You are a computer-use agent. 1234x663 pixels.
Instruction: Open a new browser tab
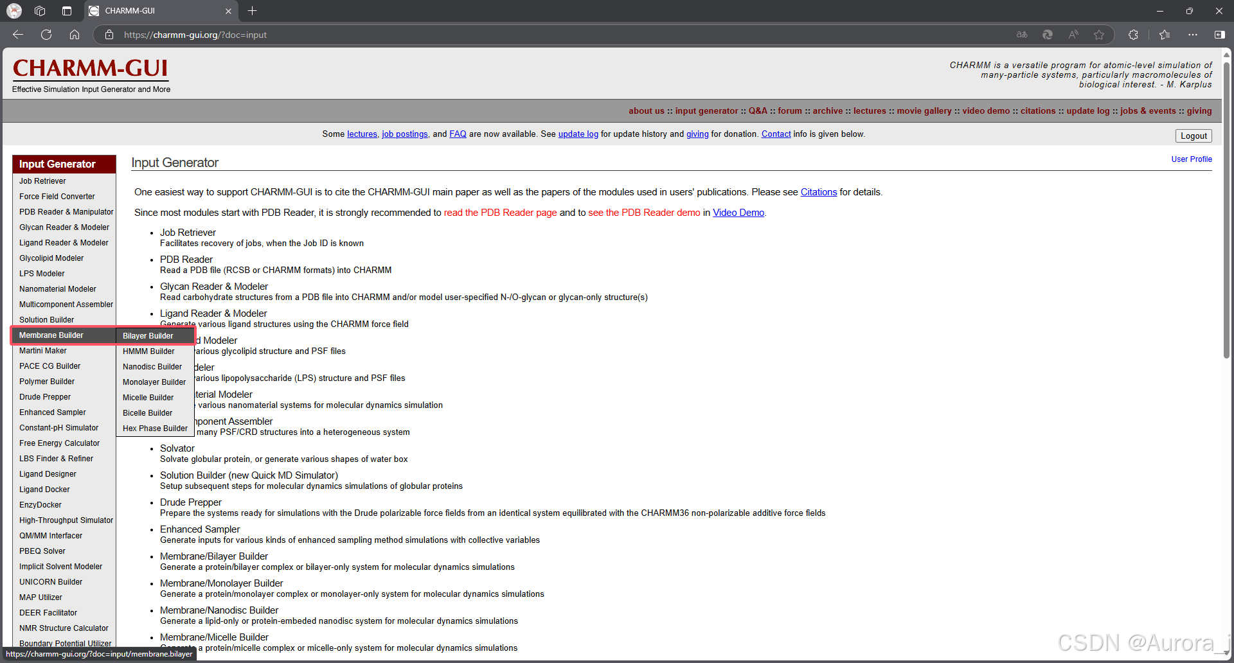[252, 11]
